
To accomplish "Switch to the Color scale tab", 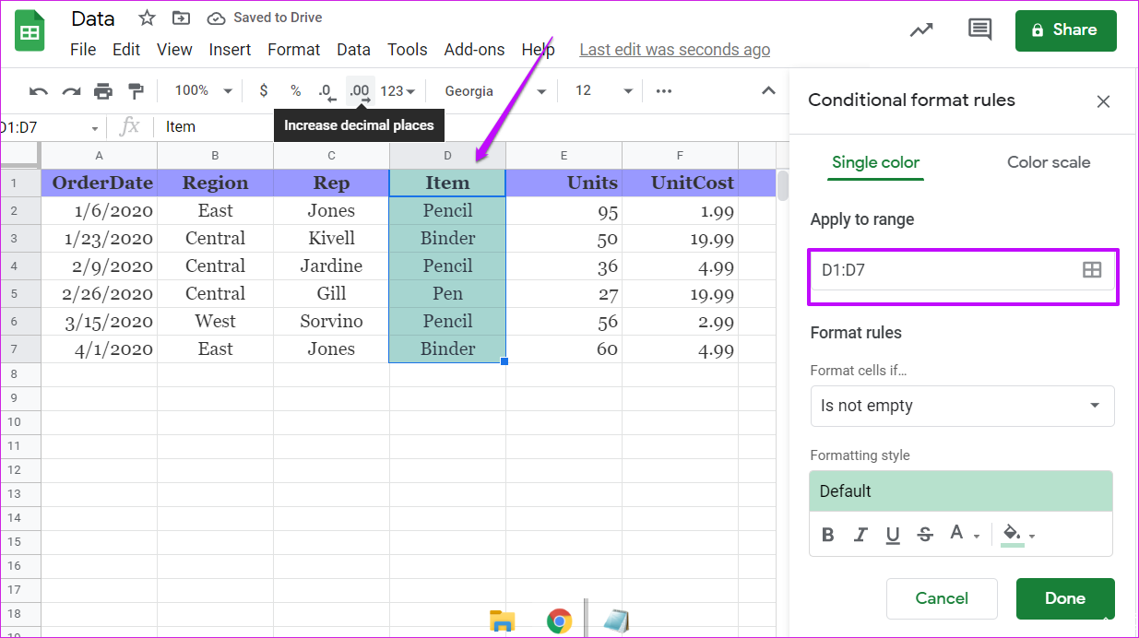I will coord(1048,162).
